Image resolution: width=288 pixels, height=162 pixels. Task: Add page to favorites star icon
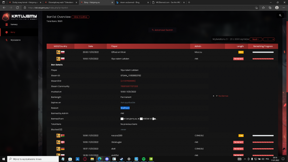point(256,8)
